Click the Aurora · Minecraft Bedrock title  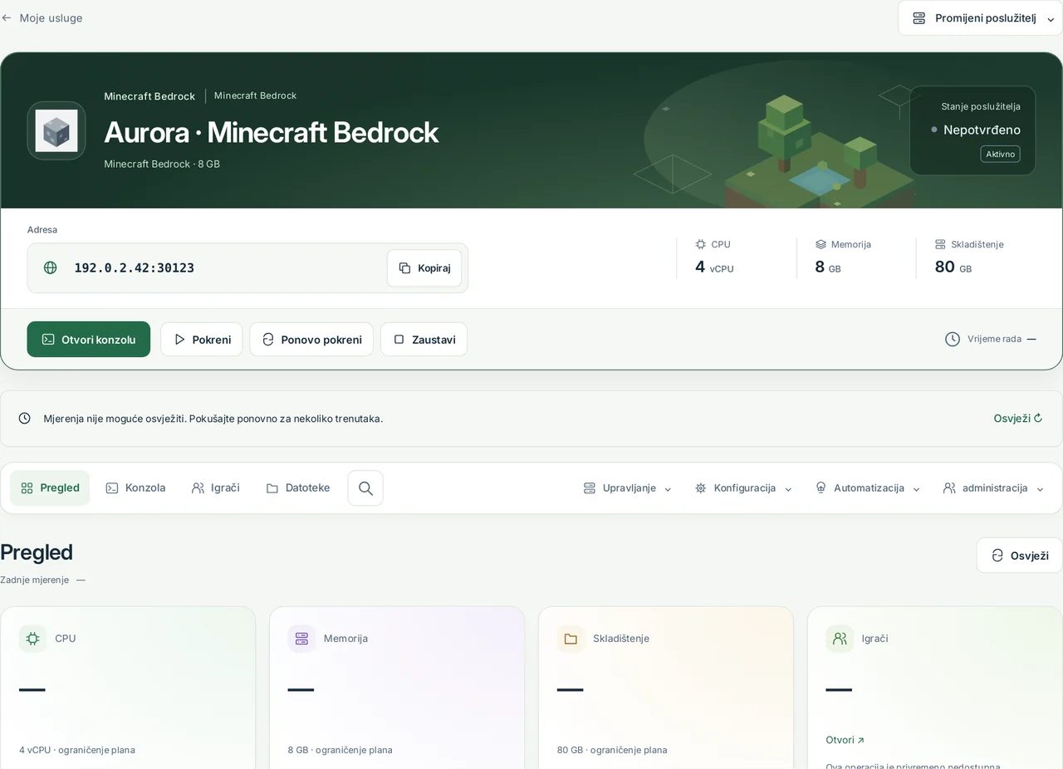[x=271, y=132]
